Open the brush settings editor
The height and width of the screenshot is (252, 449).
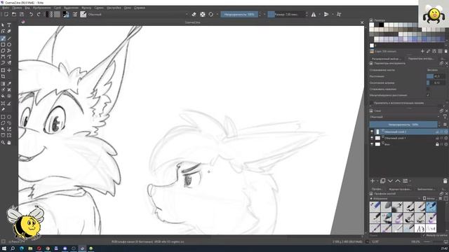(75, 14)
